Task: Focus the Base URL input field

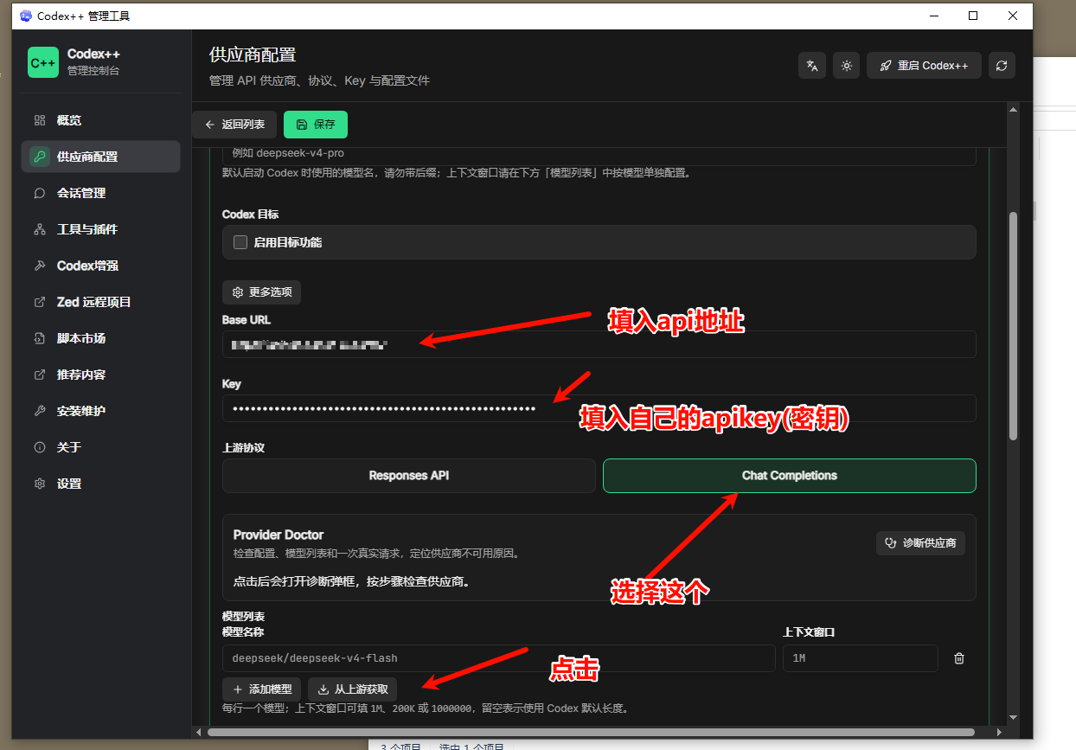Action: coord(599,344)
